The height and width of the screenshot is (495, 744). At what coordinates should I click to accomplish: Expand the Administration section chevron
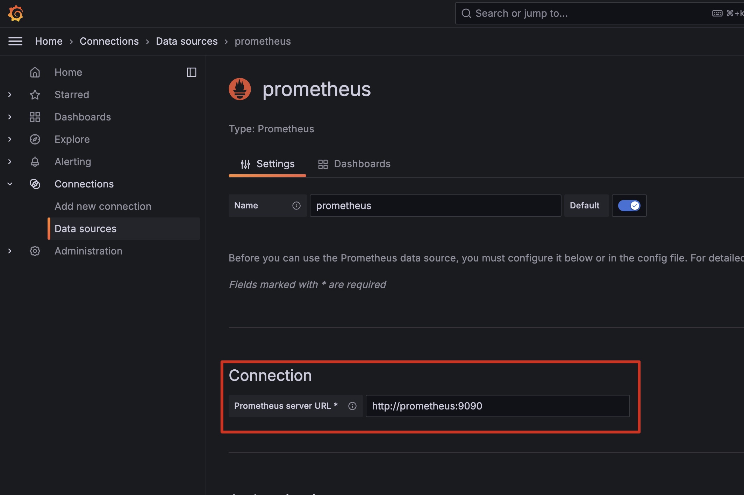(x=10, y=251)
